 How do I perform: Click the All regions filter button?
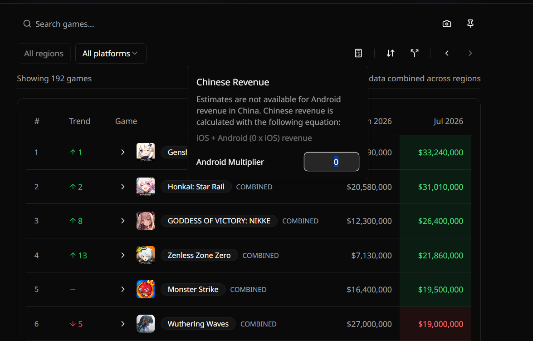point(44,54)
